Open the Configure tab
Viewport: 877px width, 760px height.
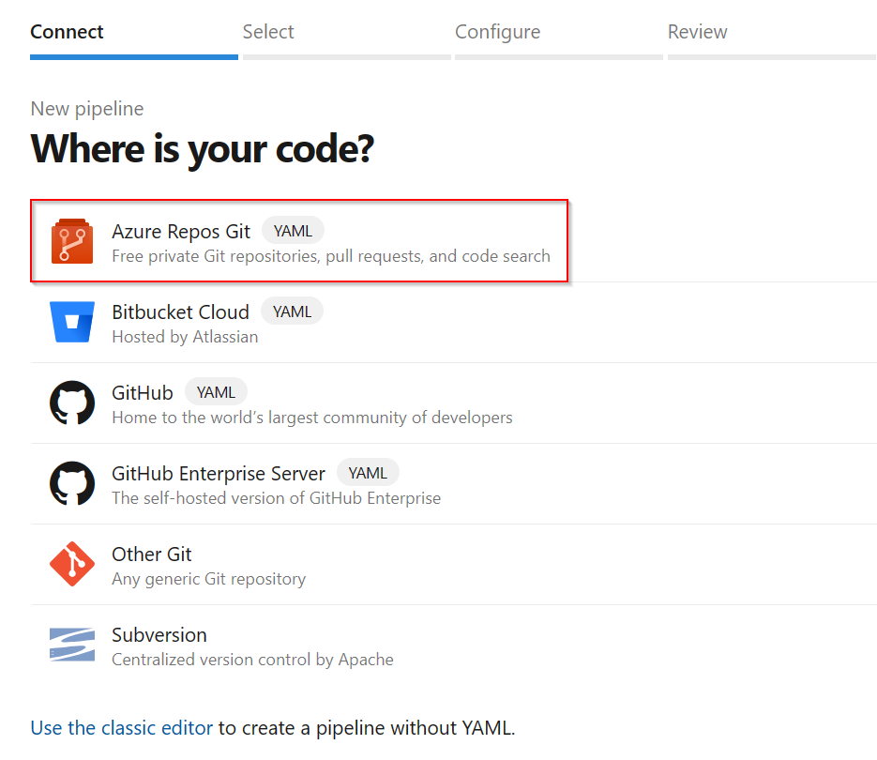coord(497,31)
